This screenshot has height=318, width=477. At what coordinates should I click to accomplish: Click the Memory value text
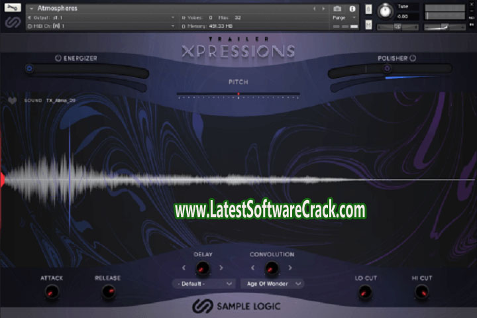(x=221, y=26)
